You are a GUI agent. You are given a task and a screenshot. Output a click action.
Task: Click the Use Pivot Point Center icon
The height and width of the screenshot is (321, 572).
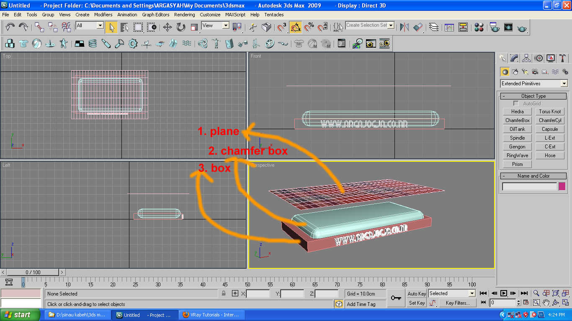[237, 27]
